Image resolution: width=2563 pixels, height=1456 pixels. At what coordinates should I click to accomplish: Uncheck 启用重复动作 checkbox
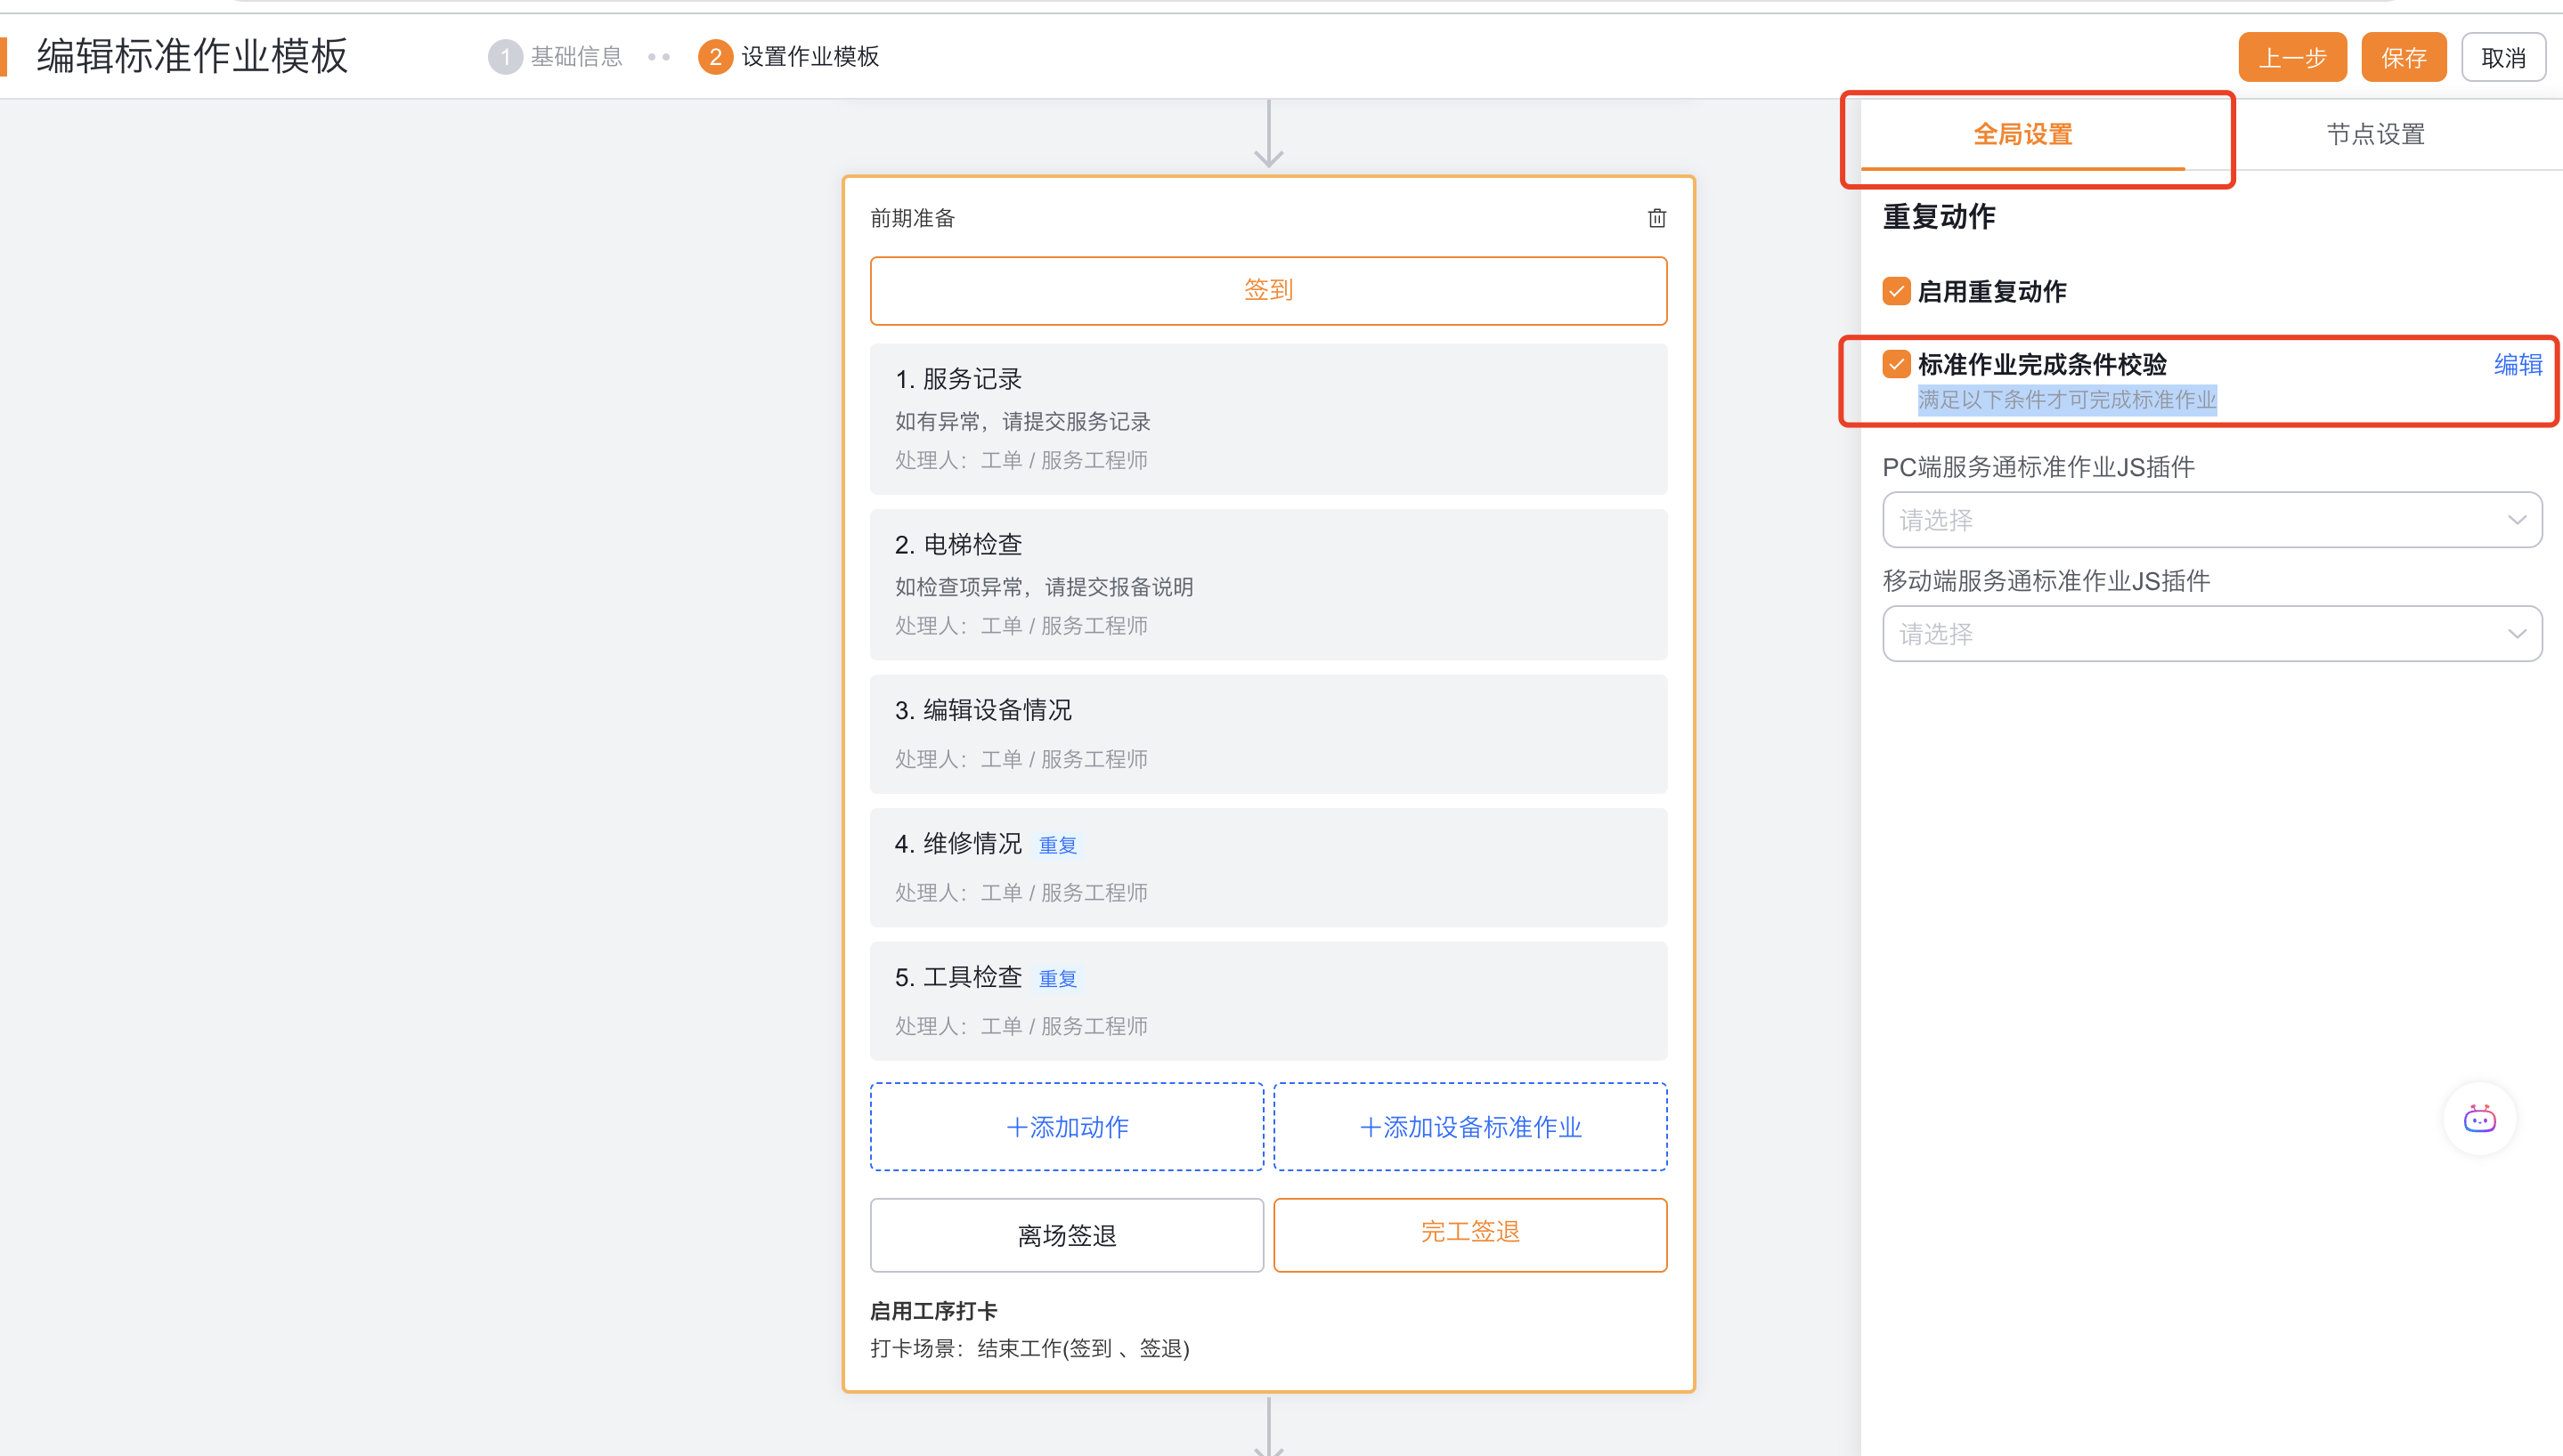(1896, 291)
